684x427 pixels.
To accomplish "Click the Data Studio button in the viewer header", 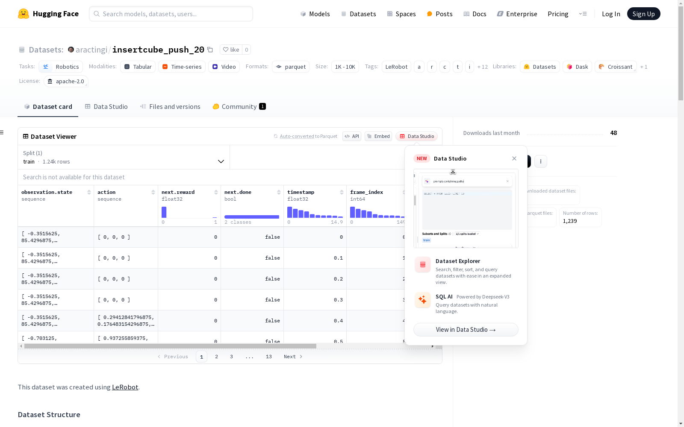I will 417,136.
